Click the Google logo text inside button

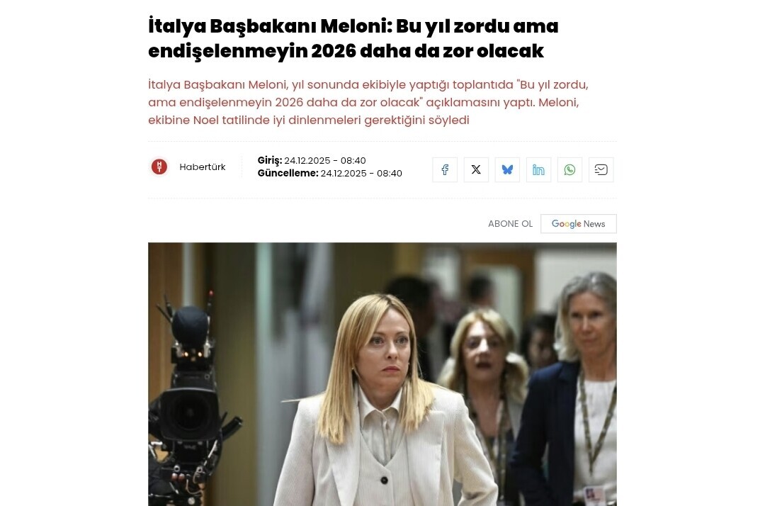(x=566, y=223)
